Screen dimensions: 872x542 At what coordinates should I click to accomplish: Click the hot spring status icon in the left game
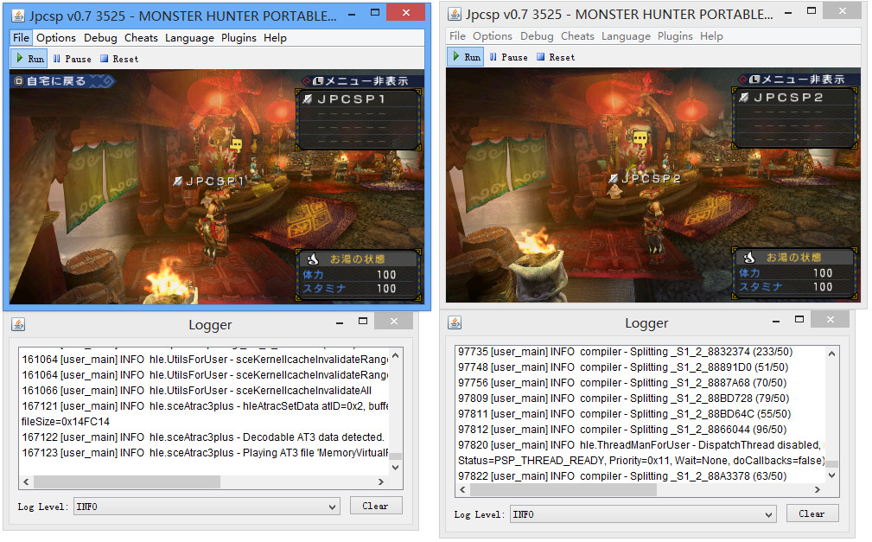[x=313, y=258]
